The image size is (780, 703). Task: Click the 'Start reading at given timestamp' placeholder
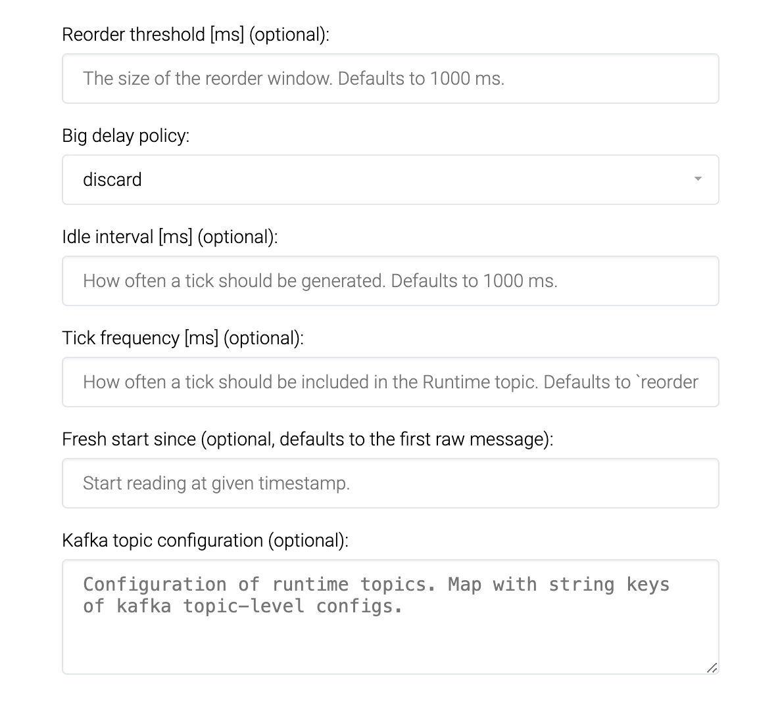[x=216, y=484]
